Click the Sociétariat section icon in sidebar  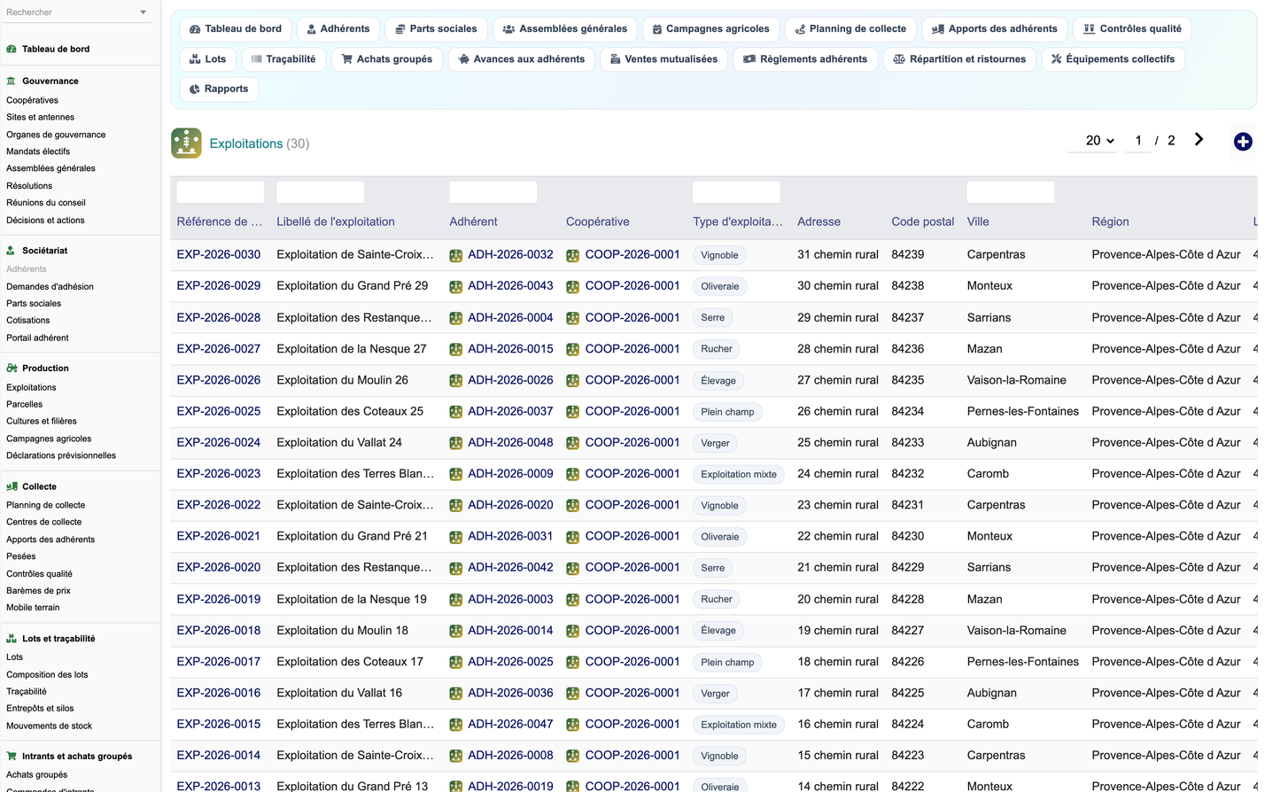point(12,251)
